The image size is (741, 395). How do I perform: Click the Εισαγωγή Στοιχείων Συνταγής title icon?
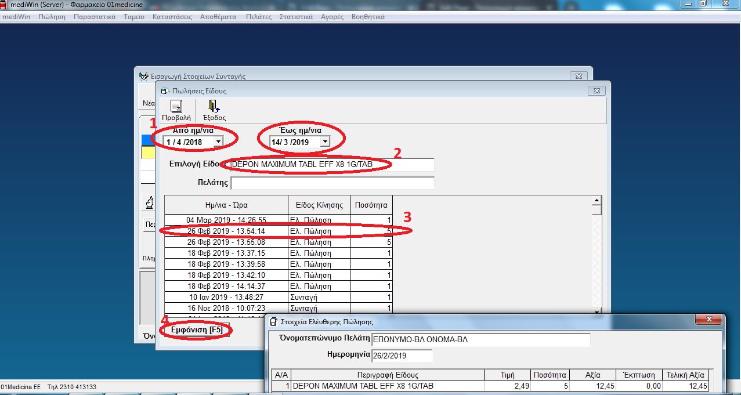pos(144,75)
